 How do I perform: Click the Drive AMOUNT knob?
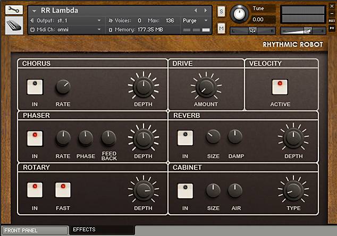[x=206, y=87]
